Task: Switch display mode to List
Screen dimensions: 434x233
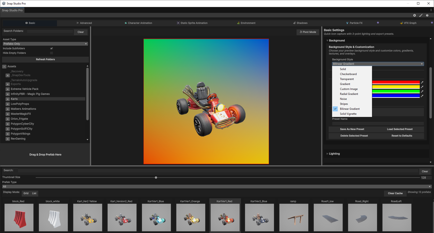Action: 34,193
